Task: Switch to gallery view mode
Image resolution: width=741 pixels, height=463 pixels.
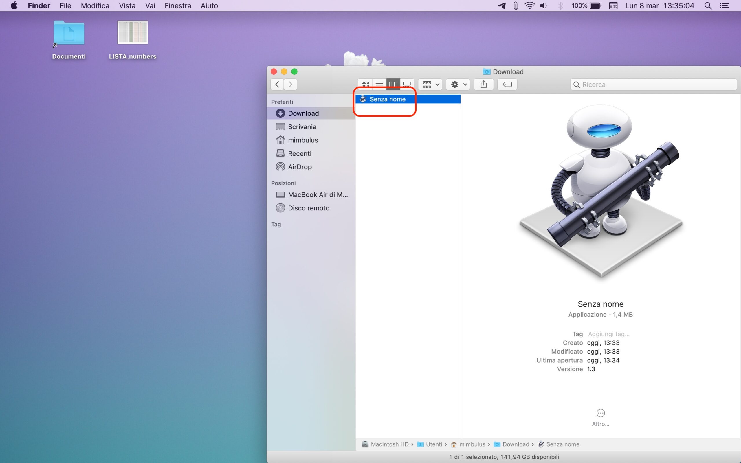Action: click(407, 84)
